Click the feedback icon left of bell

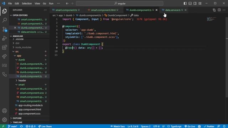click(218, 126)
